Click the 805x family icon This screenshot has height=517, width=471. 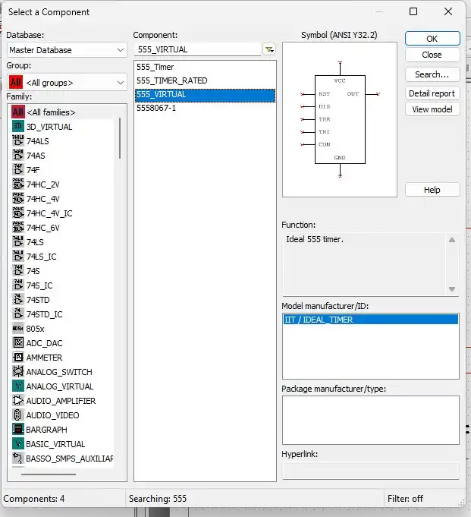[x=18, y=329]
